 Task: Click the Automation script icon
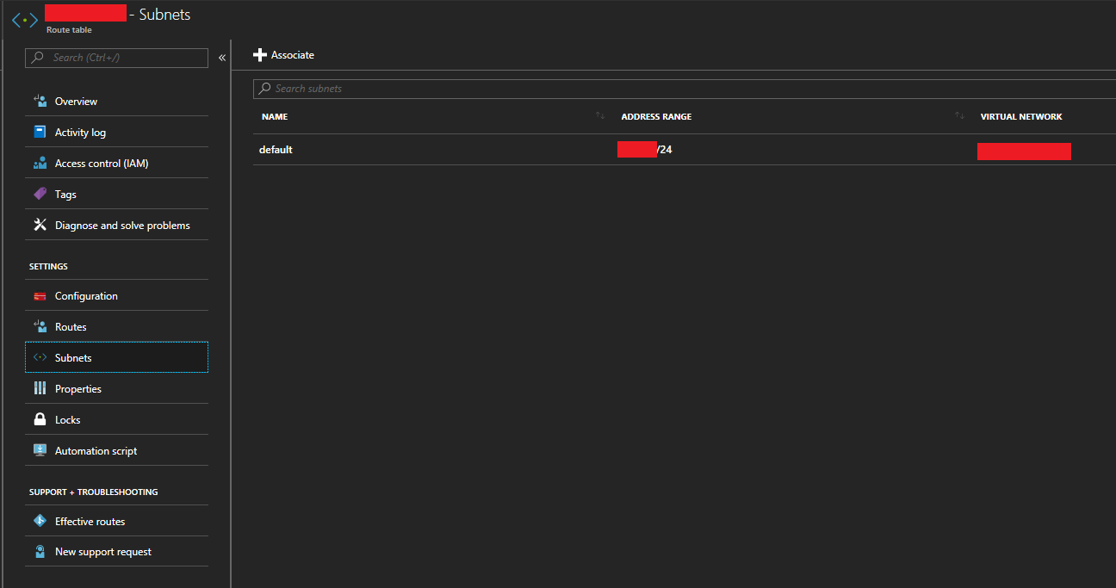pyautogui.click(x=40, y=450)
